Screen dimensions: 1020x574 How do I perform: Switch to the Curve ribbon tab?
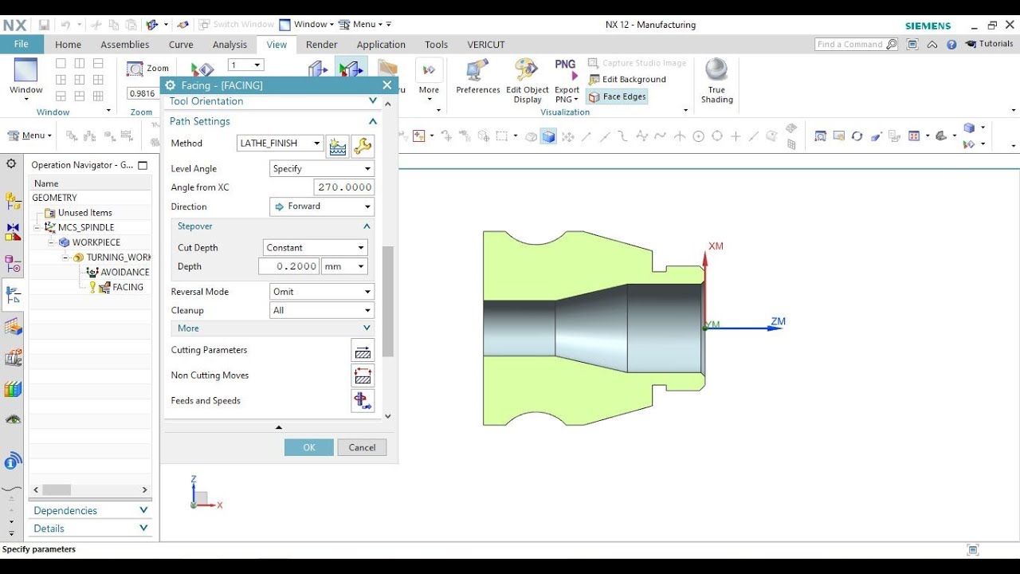point(181,45)
